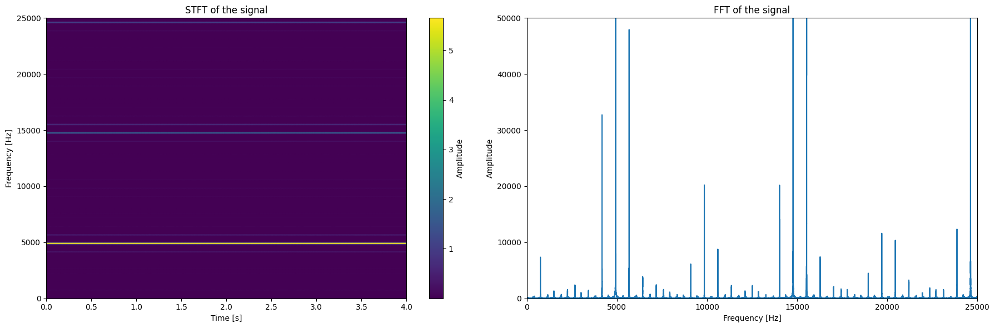The width and height of the screenshot is (995, 328).
Task: Click the FFT 'Frequency [Hz]' horizontal axis label
Action: (x=752, y=318)
